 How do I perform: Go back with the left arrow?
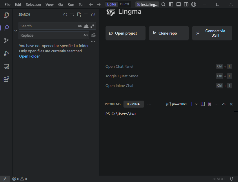click(91, 4)
